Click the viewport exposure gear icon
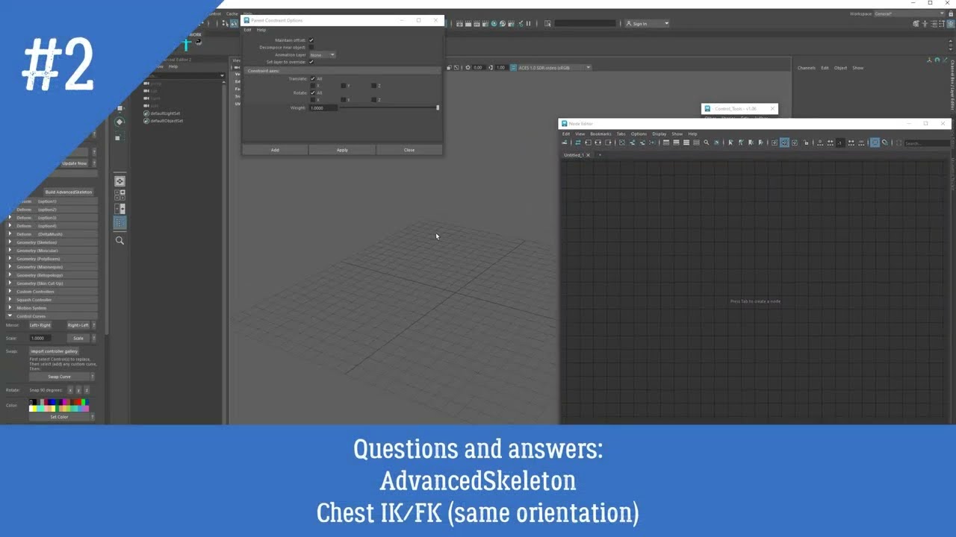 tap(468, 67)
